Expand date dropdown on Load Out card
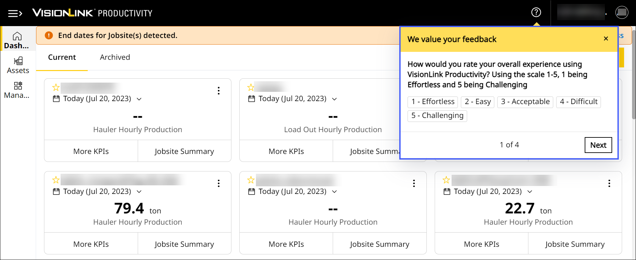Viewport: 636px width, 260px height. tap(334, 99)
